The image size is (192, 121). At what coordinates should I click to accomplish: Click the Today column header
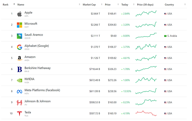pos(125,5)
